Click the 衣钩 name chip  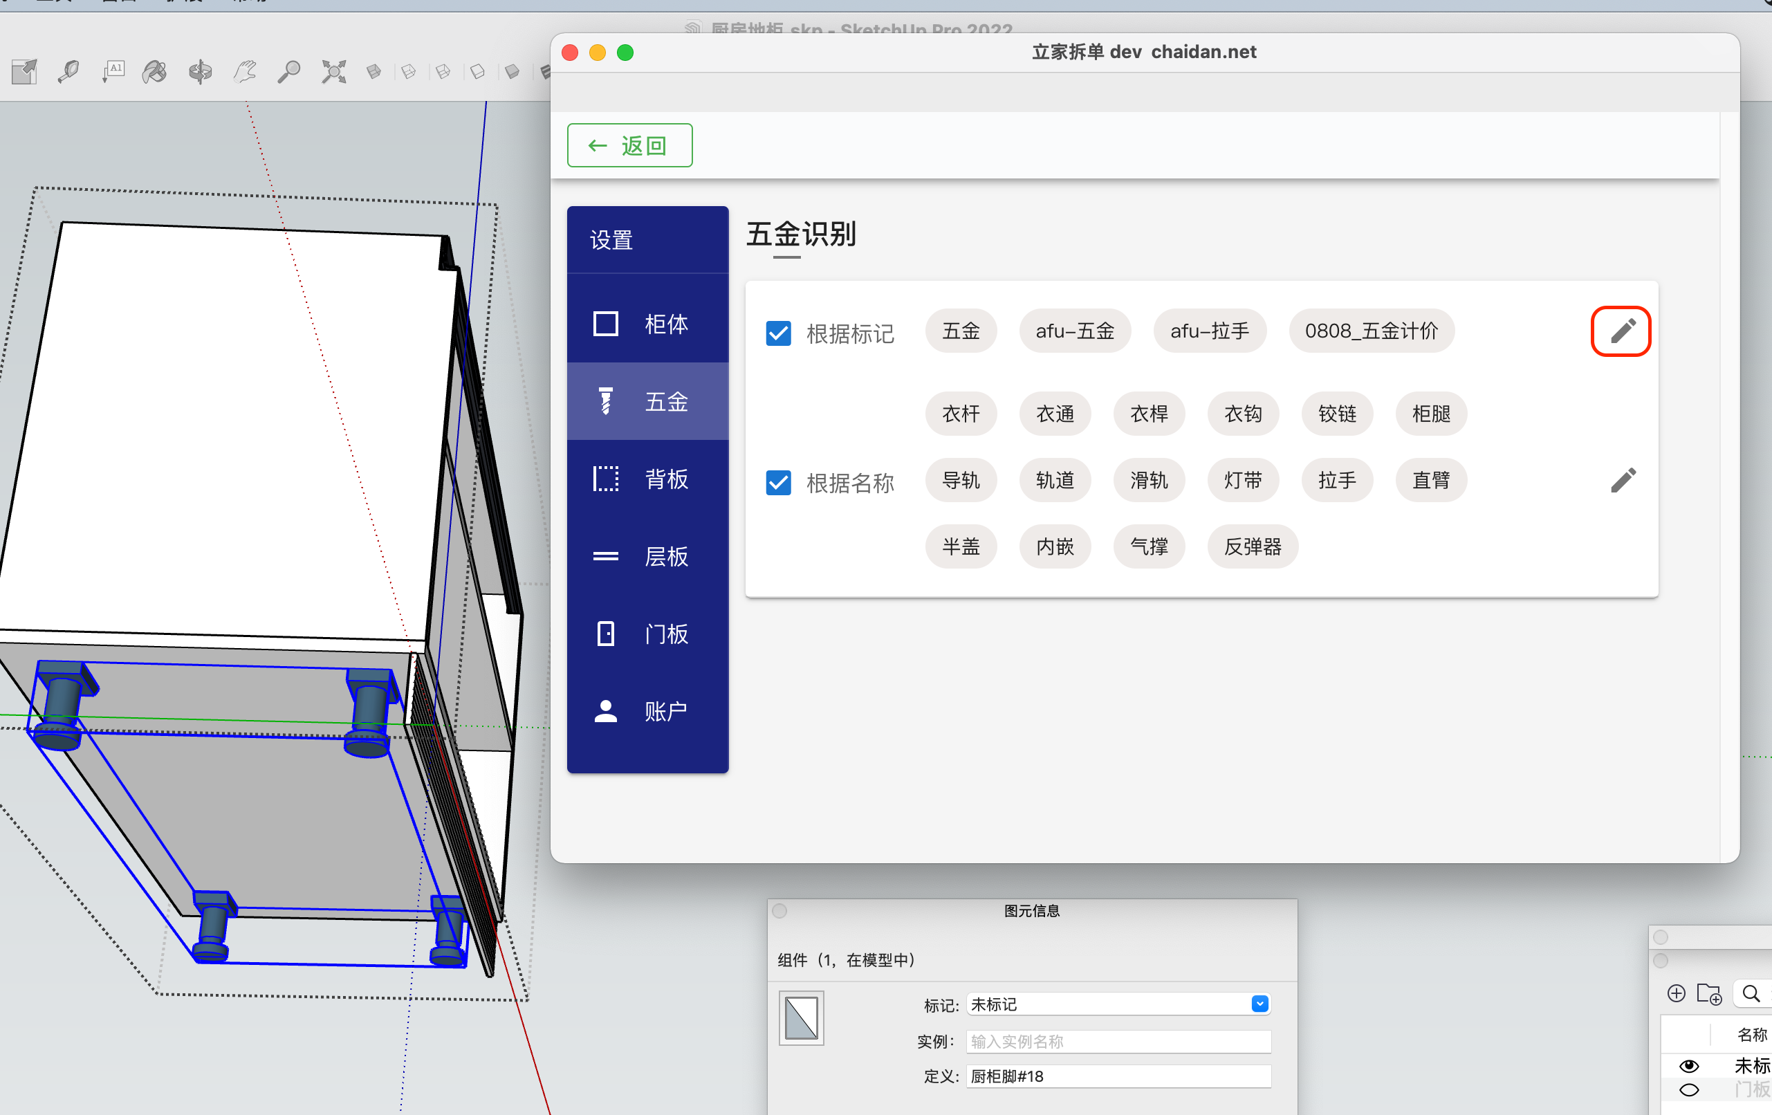coord(1244,414)
